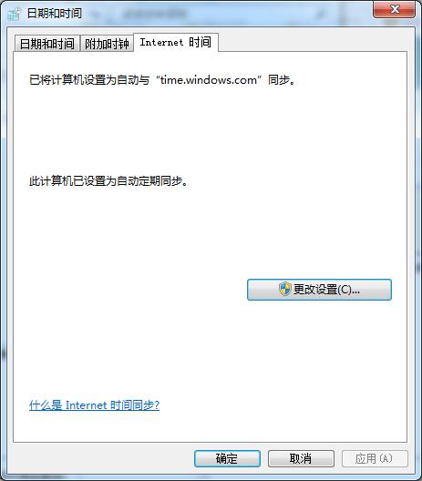Dismiss the dialog with 取消

(301, 458)
